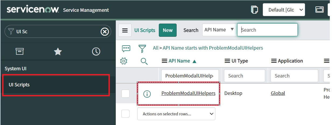The image size is (336, 125).
Task: Open navigation history clock icon
Action: 96,52
